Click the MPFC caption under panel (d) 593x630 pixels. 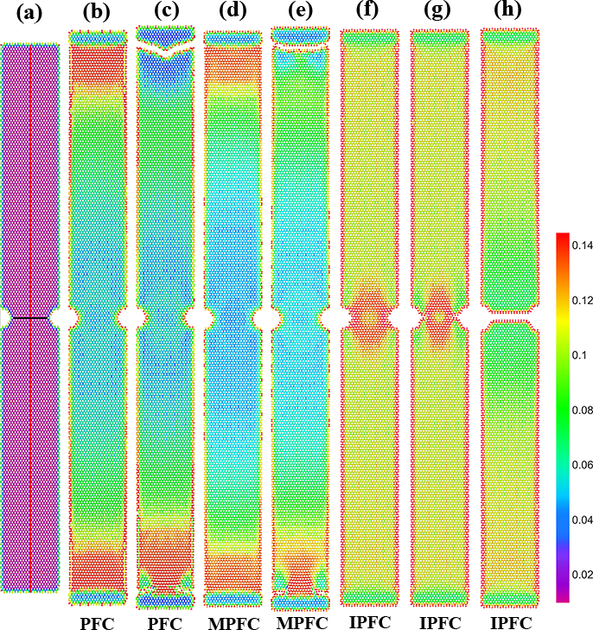[233, 623]
